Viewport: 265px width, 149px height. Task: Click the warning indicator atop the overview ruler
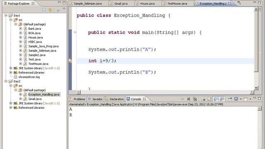[260, 9]
